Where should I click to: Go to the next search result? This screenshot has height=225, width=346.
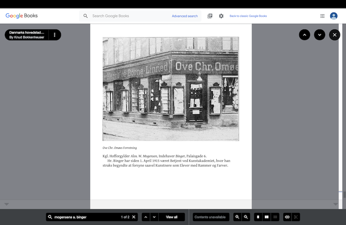pyautogui.click(x=154, y=217)
